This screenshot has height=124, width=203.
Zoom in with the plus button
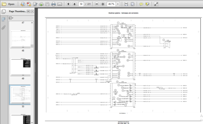pos(103,4)
